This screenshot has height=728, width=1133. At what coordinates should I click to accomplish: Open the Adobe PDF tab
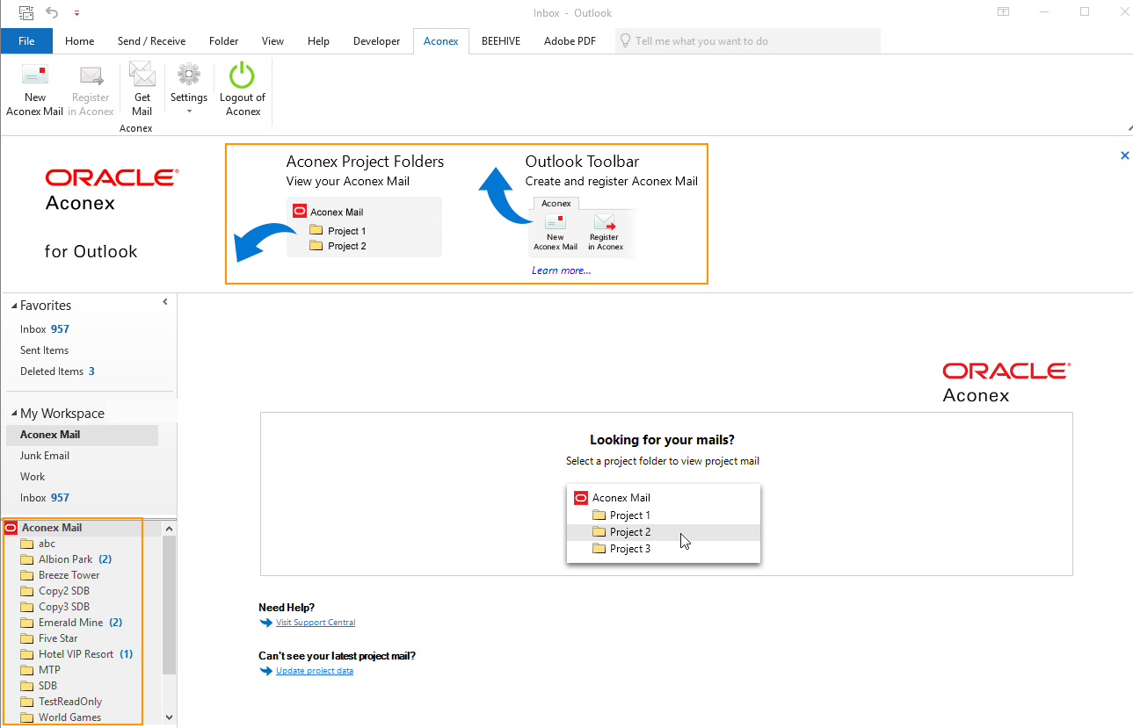pos(570,41)
